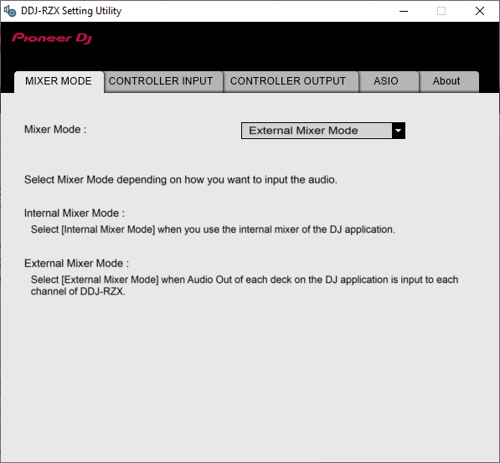The image size is (500, 463).
Task: Click the 'External Mixer Mode :' heading
Action: [76, 264]
